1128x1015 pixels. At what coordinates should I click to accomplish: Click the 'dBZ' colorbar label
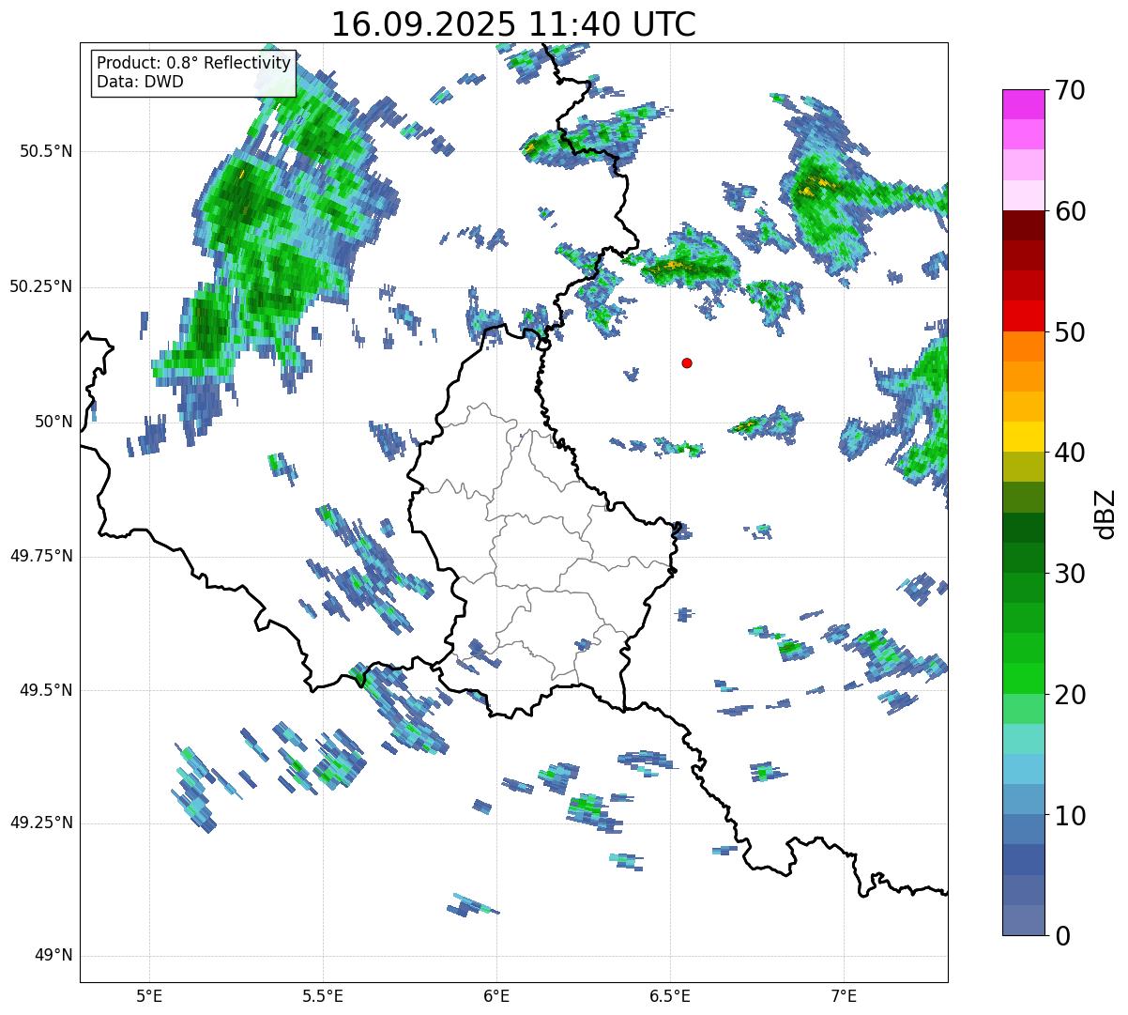[x=1105, y=514]
